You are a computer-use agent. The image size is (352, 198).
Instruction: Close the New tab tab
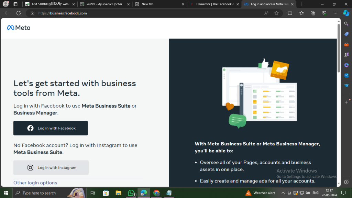pyautogui.click(x=183, y=4)
